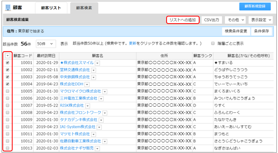Open the ★株式会社スマイル customer link
Image resolution: width=278 pixels, height=153 pixels.
77,63
